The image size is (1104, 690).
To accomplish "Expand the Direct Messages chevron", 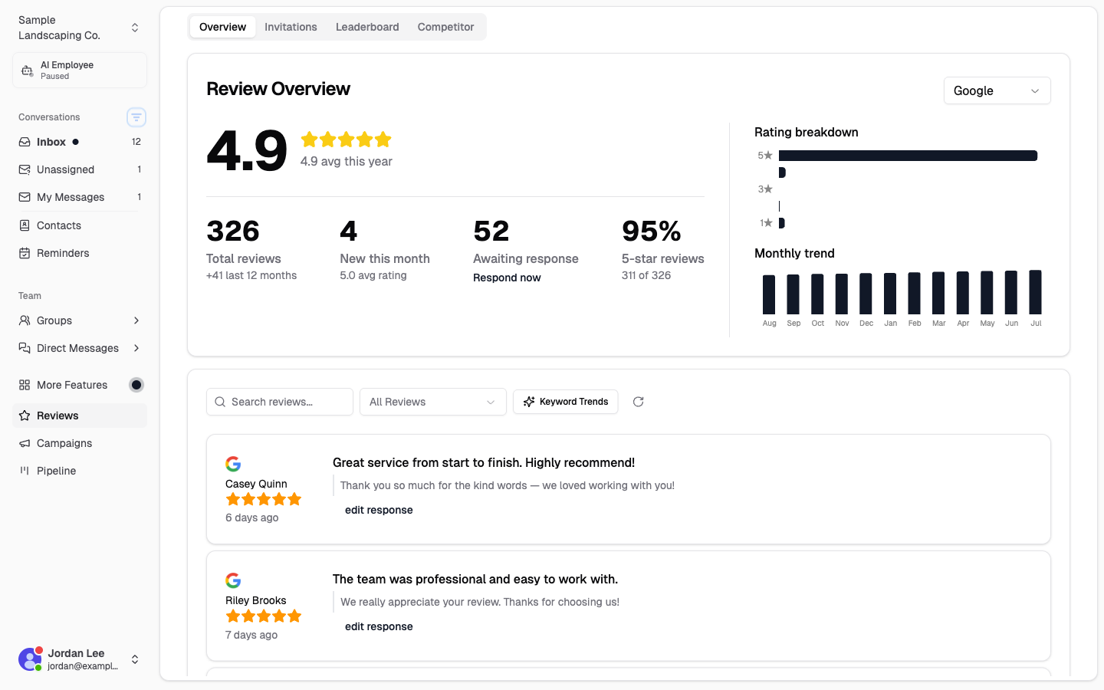I will click(136, 348).
